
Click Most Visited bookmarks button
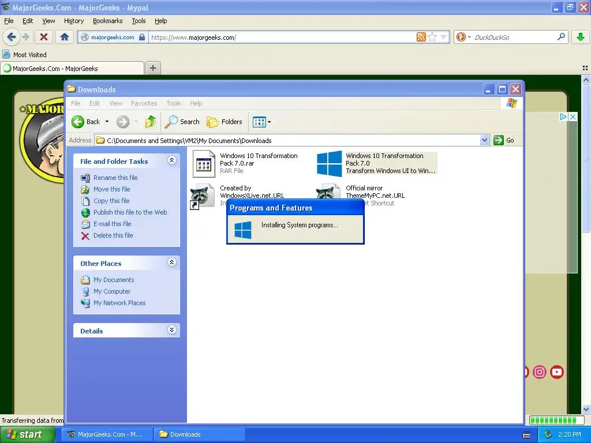pos(24,55)
